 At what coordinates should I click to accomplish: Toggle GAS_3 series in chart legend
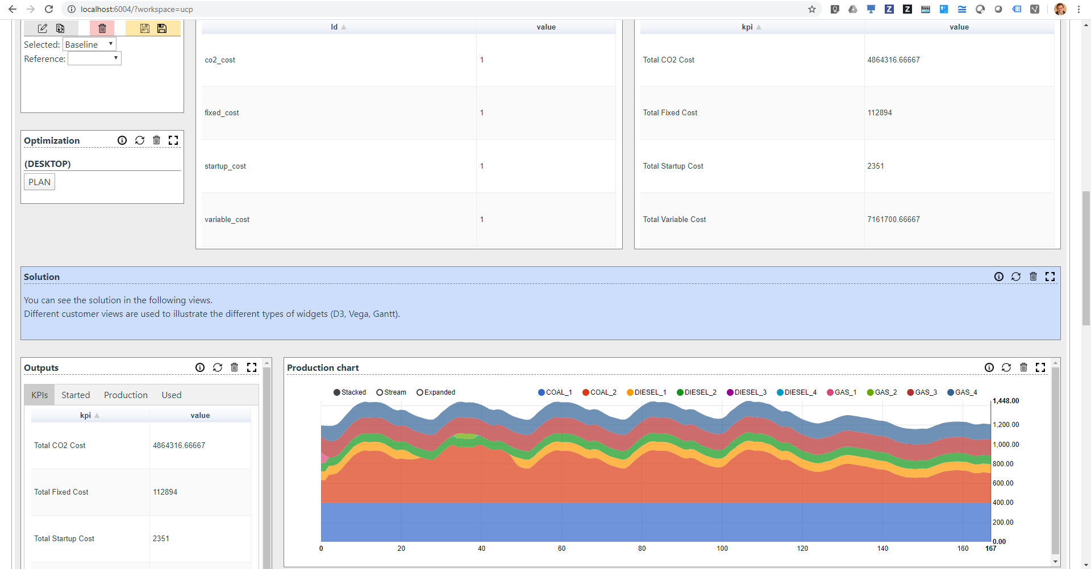click(x=922, y=392)
